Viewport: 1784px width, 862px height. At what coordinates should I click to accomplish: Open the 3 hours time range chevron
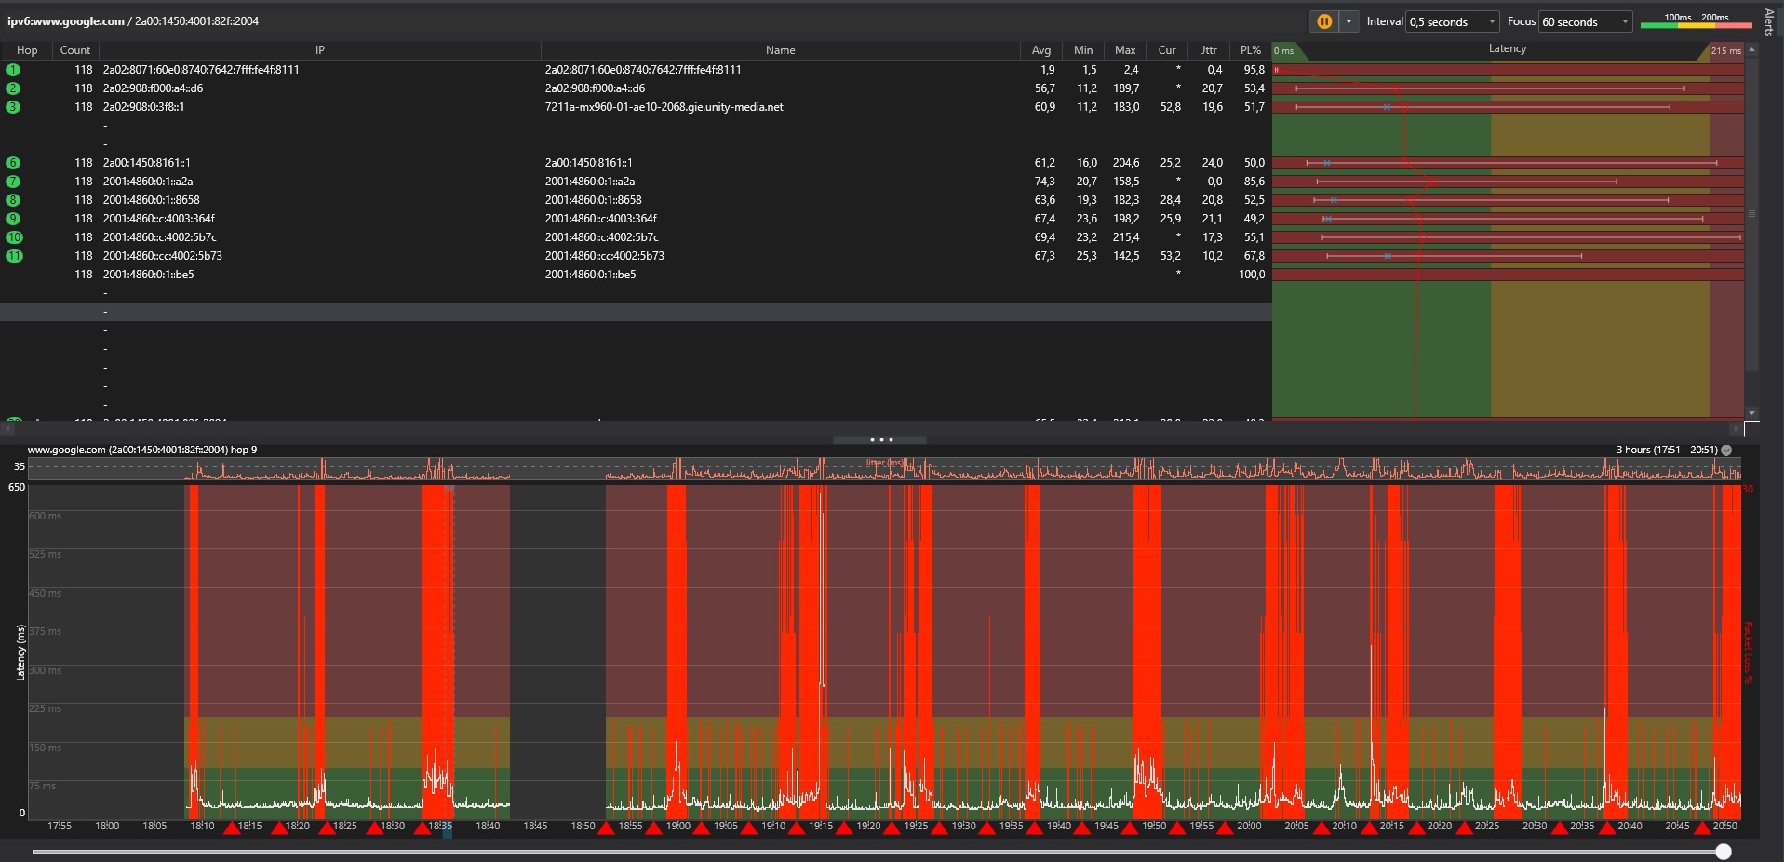click(x=1726, y=450)
